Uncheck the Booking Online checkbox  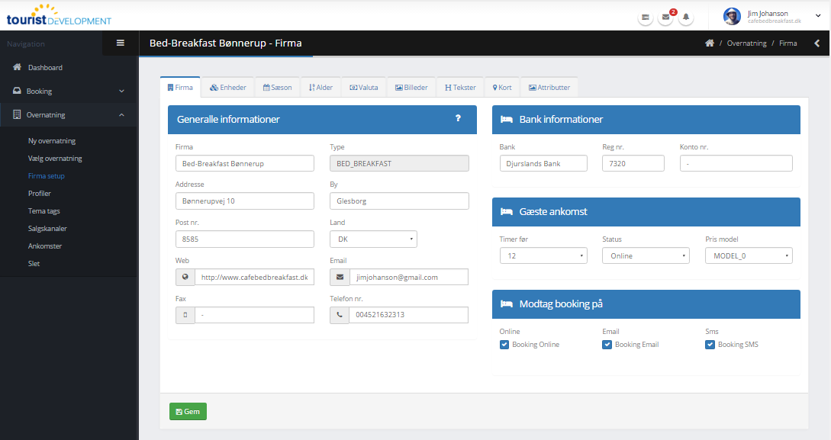point(504,345)
